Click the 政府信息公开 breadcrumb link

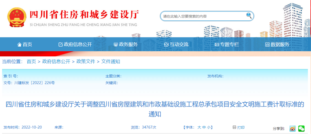56,61
